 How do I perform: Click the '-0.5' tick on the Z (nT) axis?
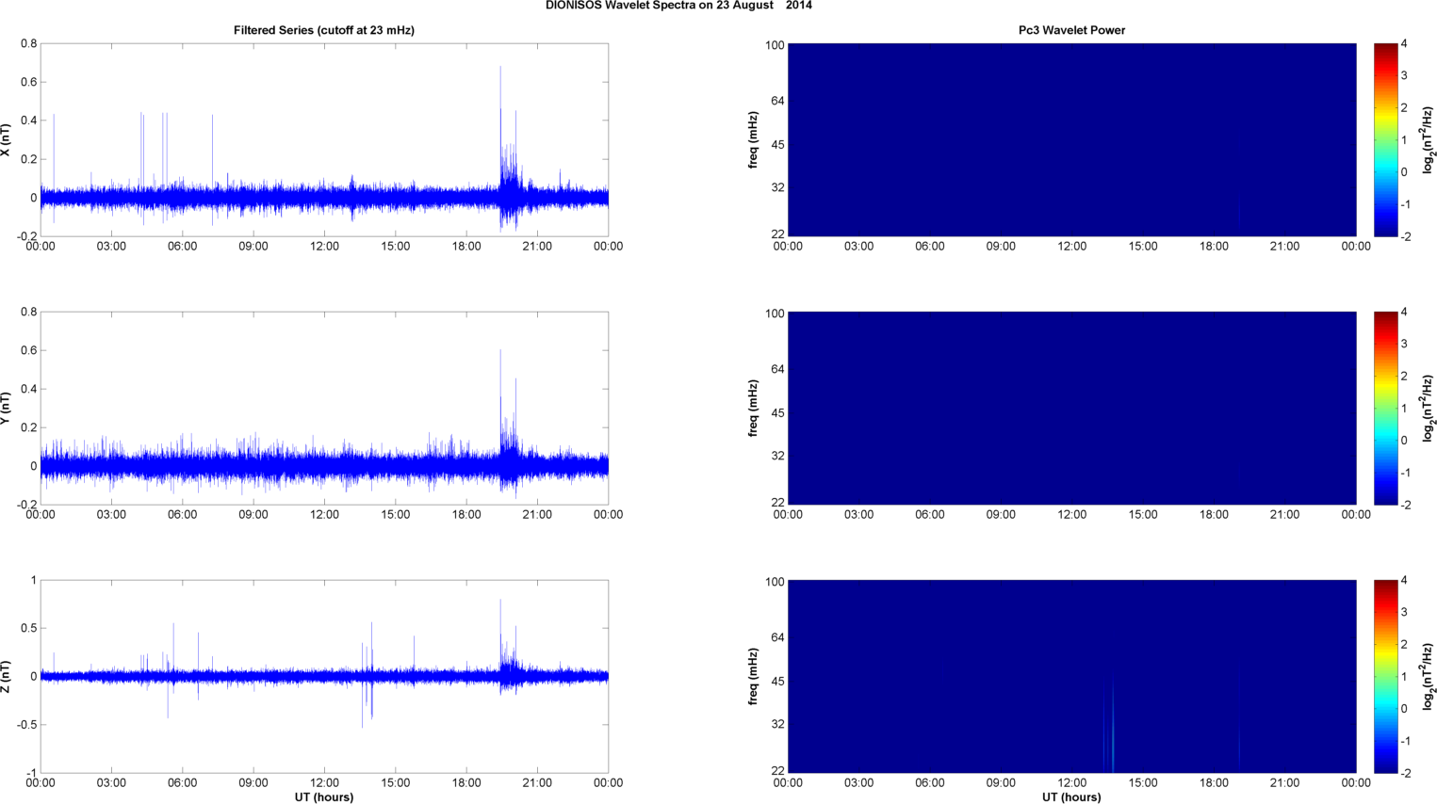point(26,725)
